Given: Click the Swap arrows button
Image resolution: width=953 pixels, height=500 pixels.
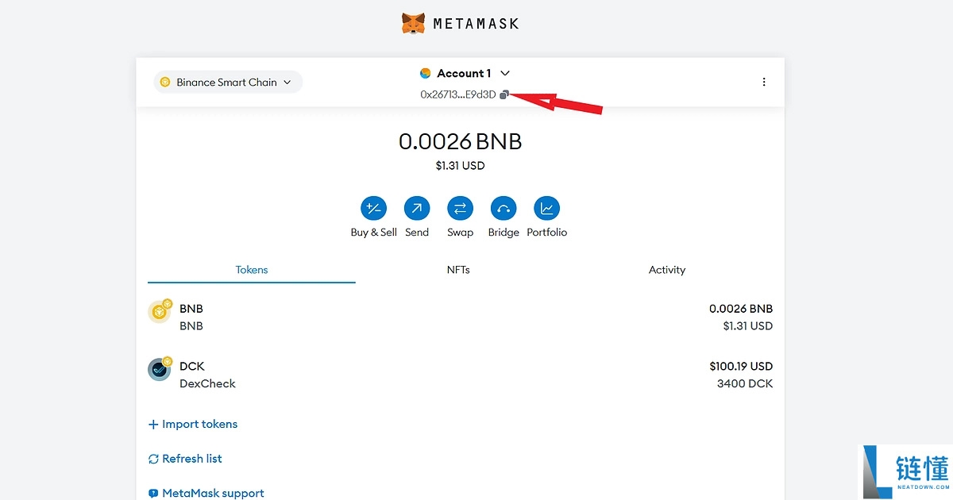Looking at the screenshot, I should click(460, 209).
